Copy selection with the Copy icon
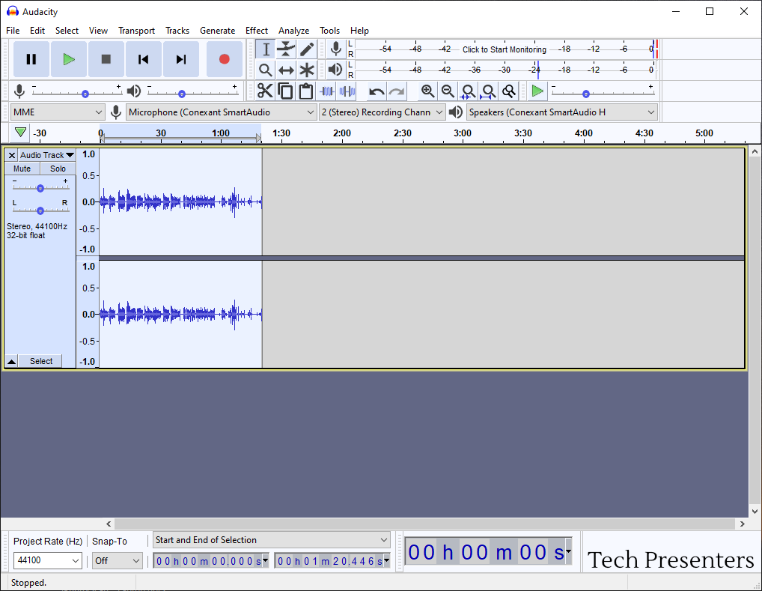This screenshot has width=762, height=591. pyautogui.click(x=285, y=91)
